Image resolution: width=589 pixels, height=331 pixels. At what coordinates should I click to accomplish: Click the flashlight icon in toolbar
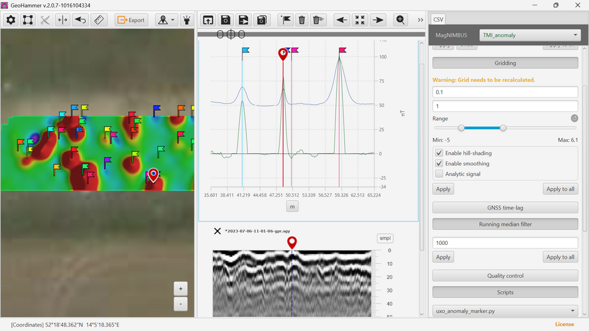186,20
